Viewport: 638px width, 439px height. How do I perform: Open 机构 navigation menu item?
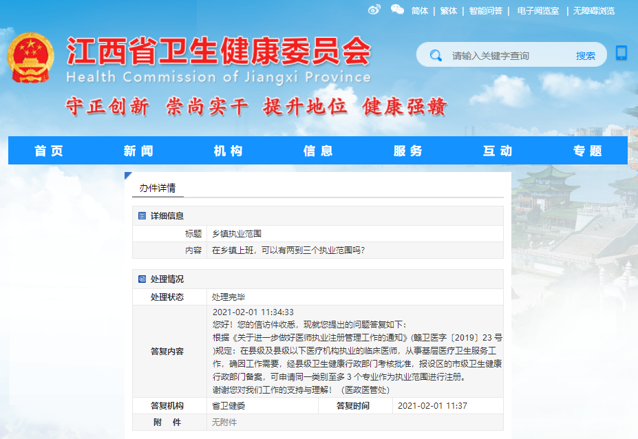click(x=228, y=151)
